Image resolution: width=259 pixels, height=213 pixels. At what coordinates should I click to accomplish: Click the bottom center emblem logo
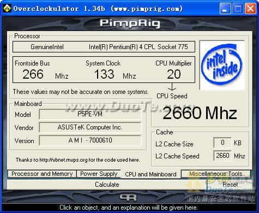pyautogui.click(x=128, y=197)
